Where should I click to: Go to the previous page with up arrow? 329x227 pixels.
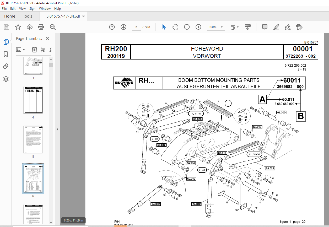(112, 27)
